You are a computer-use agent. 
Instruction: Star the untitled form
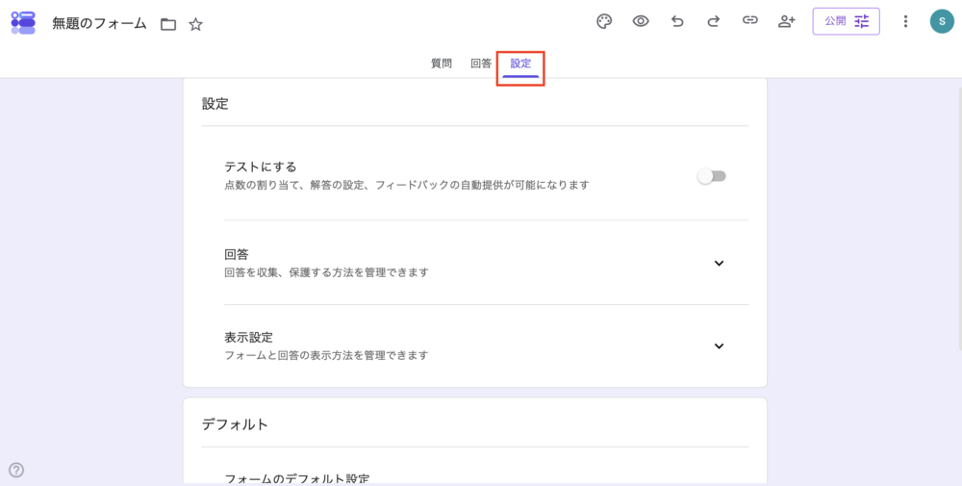tap(195, 25)
